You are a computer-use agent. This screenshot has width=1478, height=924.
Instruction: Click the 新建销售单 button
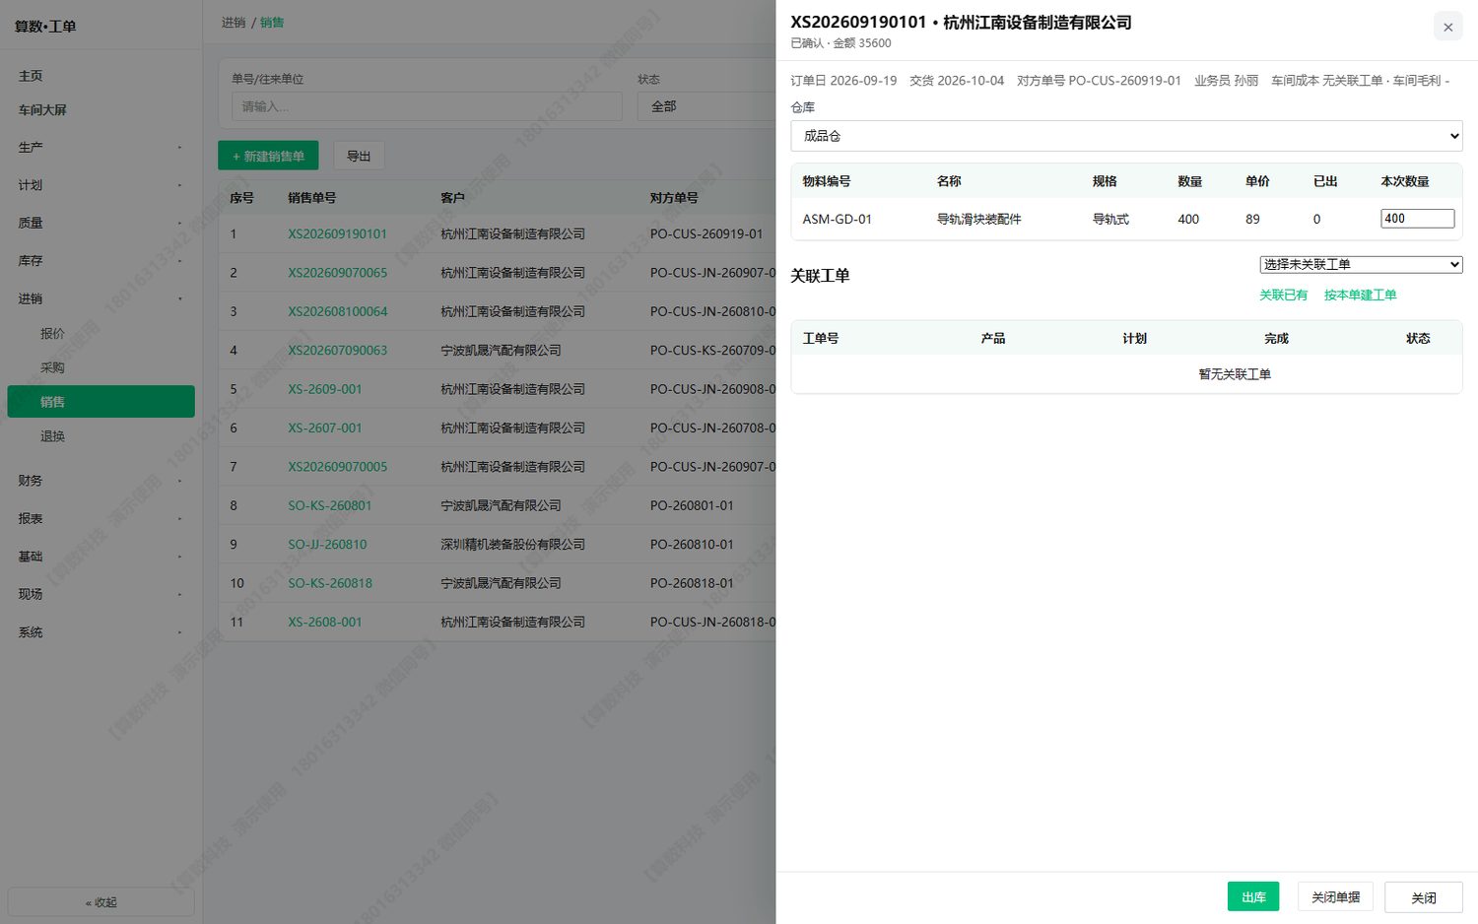pos(268,156)
